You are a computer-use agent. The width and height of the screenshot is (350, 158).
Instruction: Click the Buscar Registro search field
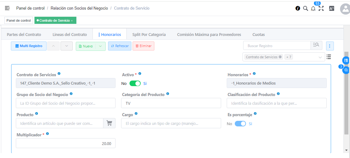point(277,46)
